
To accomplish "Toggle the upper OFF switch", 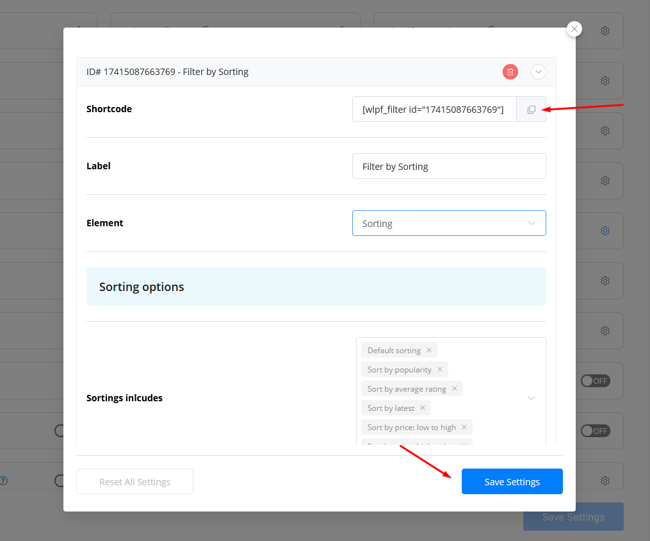I will coord(595,381).
